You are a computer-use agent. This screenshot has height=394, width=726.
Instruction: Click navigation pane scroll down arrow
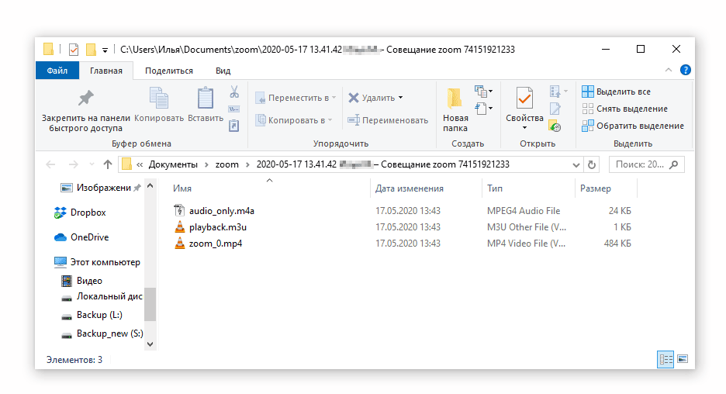click(x=150, y=344)
